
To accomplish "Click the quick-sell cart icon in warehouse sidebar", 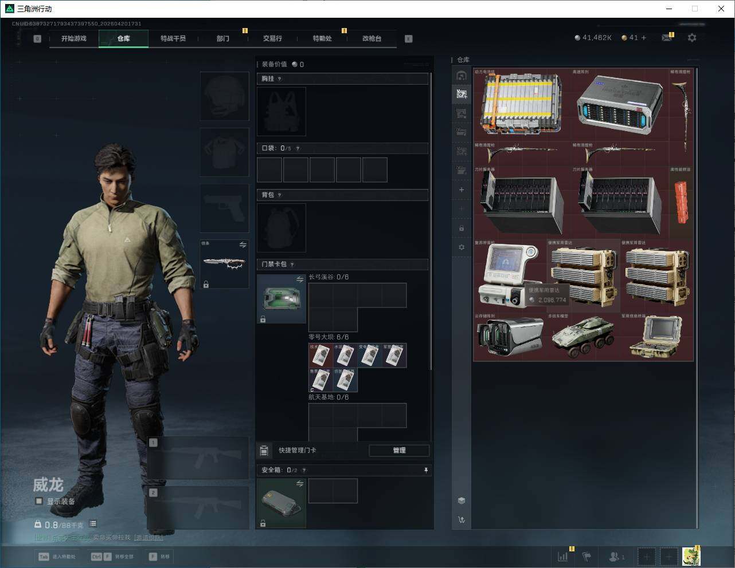I will [462, 520].
